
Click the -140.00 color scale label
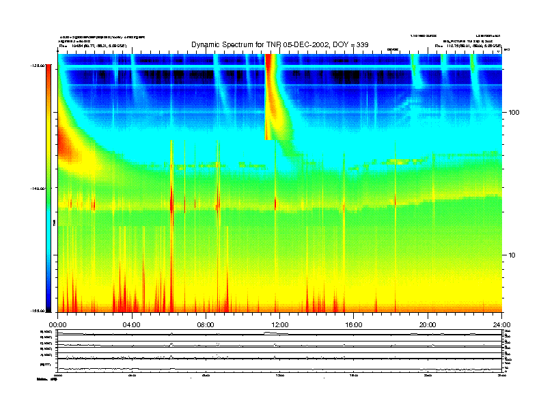[x=38, y=189]
